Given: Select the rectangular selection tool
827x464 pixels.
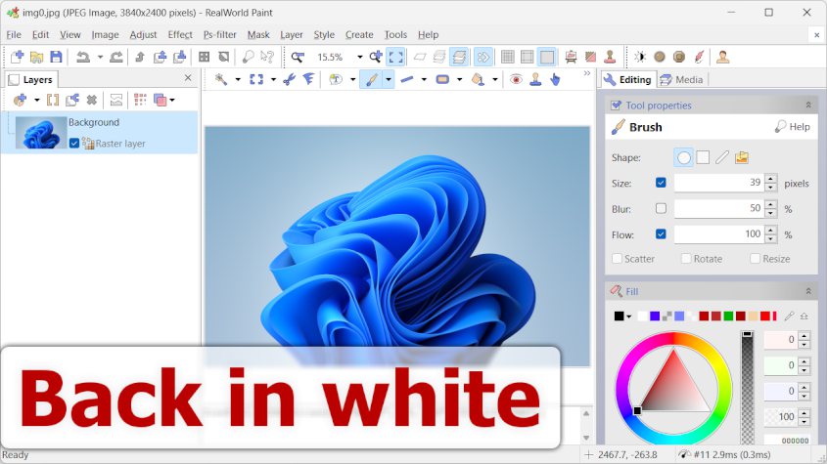Looking at the screenshot, I should [256, 79].
